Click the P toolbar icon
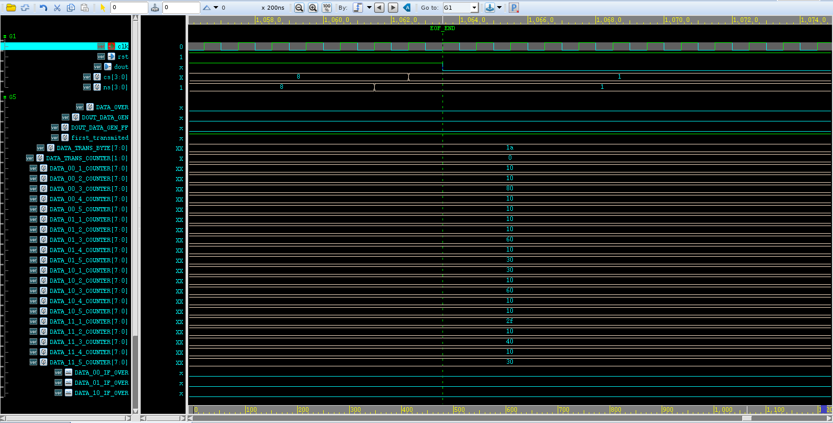 pyautogui.click(x=514, y=8)
